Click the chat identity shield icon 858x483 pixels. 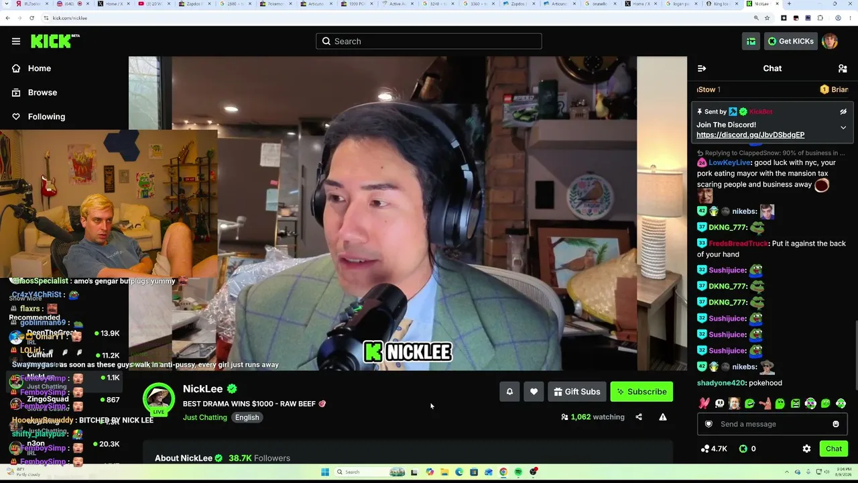click(709, 424)
